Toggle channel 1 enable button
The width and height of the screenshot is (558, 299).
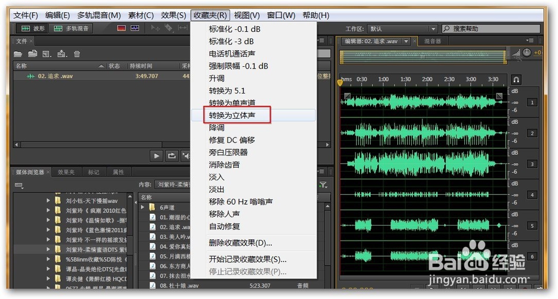click(x=532, y=102)
